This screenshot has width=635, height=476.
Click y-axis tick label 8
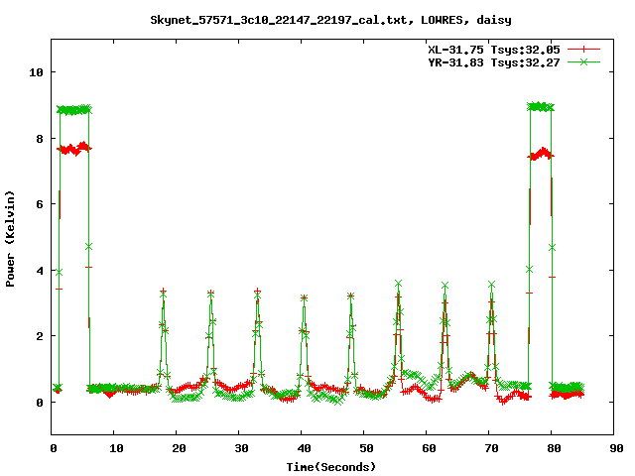tap(40, 139)
